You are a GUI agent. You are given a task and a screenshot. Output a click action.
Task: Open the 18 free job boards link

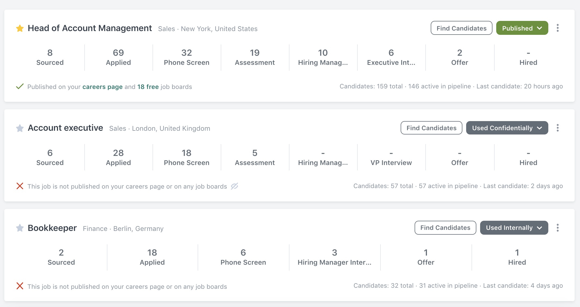148,87
